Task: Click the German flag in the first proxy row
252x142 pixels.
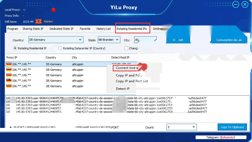Action: tap(9, 64)
